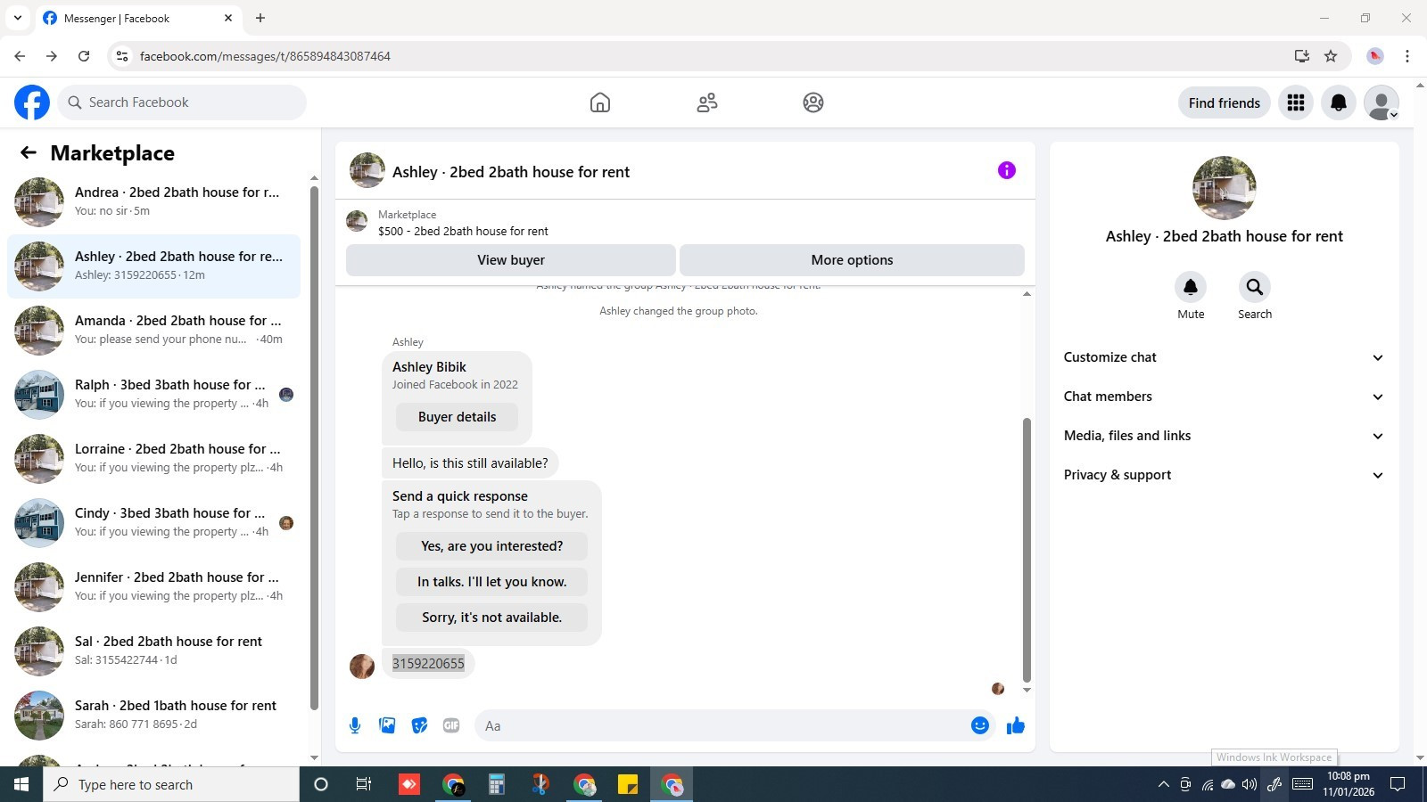Screen dimensions: 1427x802
Task: Open the Calculator app on the taskbar
Action: [x=497, y=784]
